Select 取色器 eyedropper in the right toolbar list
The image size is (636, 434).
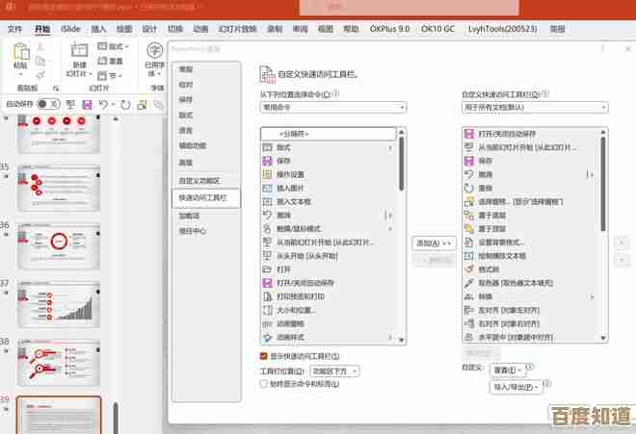(x=531, y=283)
